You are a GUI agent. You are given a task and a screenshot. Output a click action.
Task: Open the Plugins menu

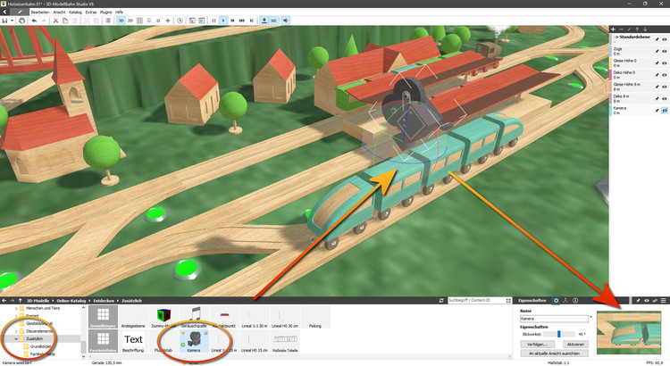pyautogui.click(x=105, y=12)
